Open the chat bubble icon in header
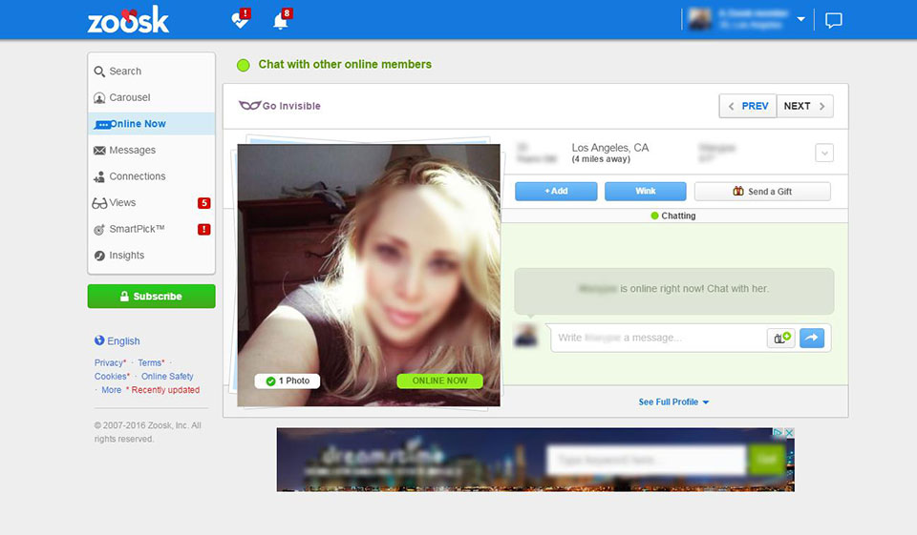Viewport: 917px width, 535px height. (833, 20)
